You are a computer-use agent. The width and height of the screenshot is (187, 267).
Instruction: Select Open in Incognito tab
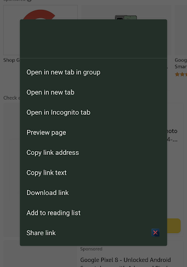click(x=94, y=113)
